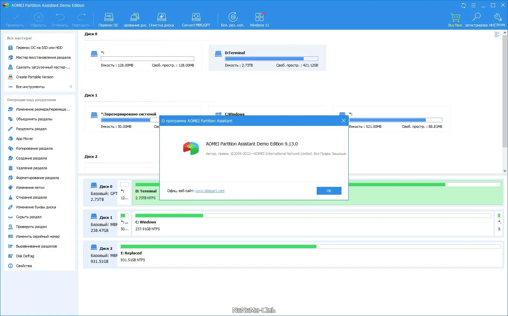Select 'Объединять разделы' operation
The height and width of the screenshot is (316, 508).
(34, 119)
